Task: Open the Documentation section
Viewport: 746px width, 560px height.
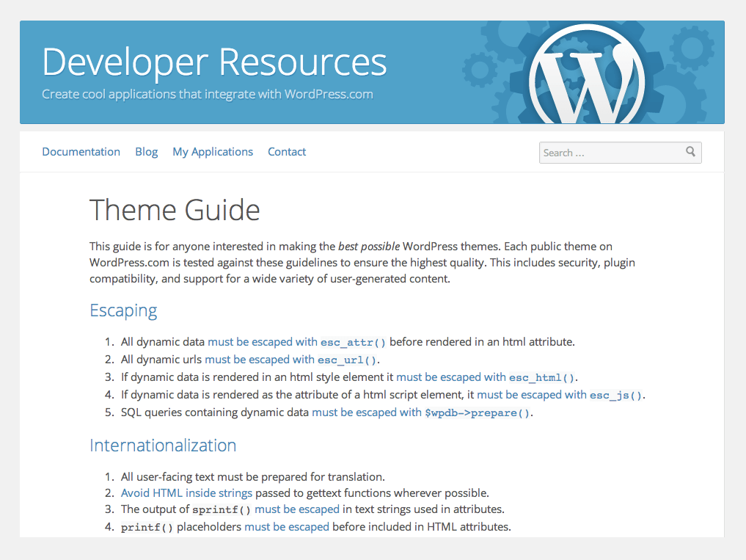Action: click(81, 151)
